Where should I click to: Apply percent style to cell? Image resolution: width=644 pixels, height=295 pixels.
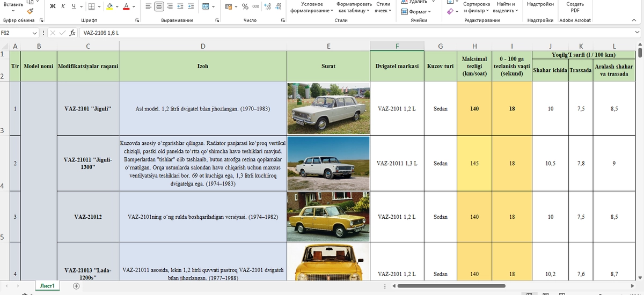(x=245, y=6)
